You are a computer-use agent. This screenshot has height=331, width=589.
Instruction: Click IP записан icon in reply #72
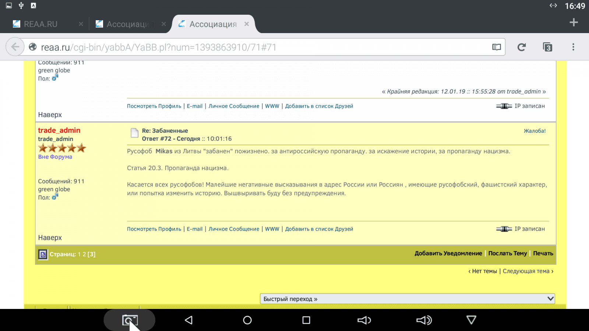504,229
